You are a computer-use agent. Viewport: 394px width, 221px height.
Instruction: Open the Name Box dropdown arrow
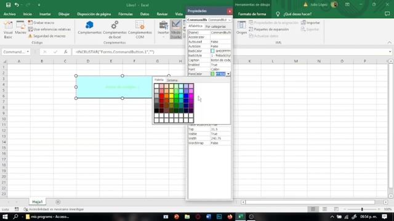[28, 52]
